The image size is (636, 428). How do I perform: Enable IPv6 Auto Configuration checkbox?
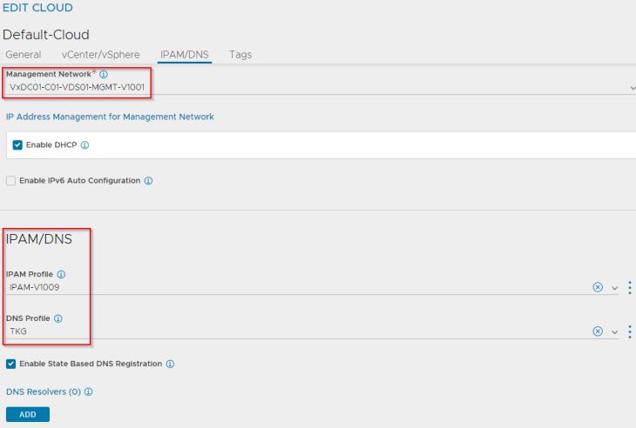coord(11,181)
